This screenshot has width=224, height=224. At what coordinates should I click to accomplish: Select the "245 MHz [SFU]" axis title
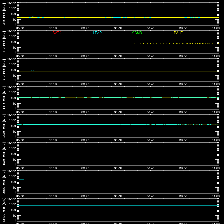(x=4, y=14)
